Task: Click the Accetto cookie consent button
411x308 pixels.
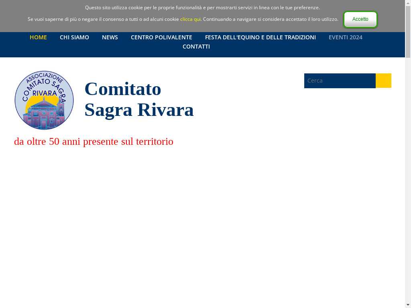Action: click(x=360, y=19)
